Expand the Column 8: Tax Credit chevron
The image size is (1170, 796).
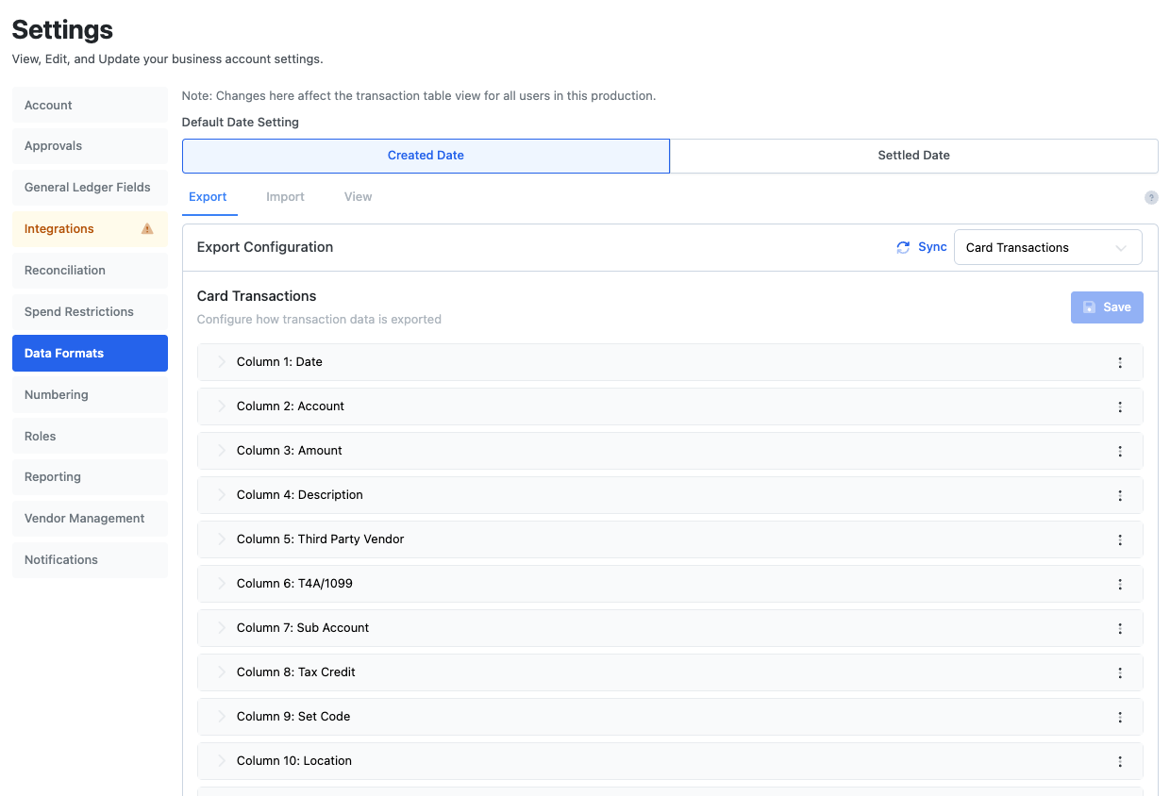[x=223, y=672]
